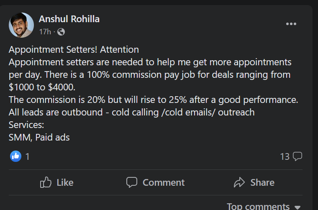Click the Top comments dropdown arrow
The width and height of the screenshot is (318, 210).
(297, 207)
